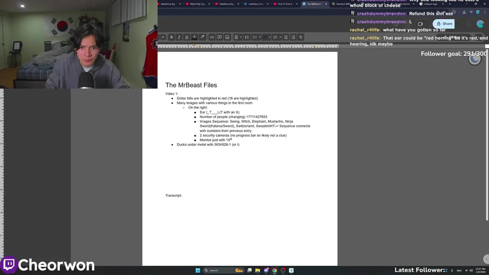Viewport: 489px width, 275px height.
Task: Open the text color picker
Action: (194, 37)
